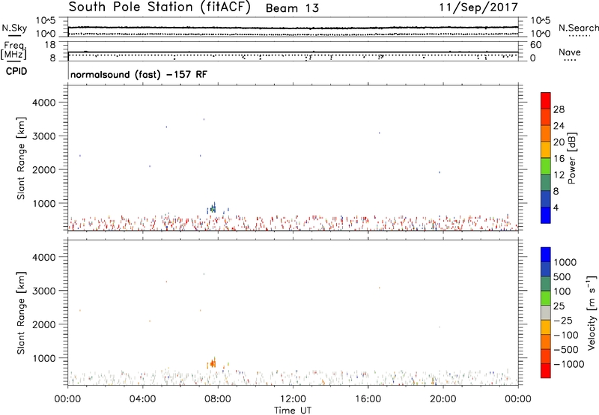Click the "Time UT" axis label
The image size is (599, 415).
tap(293, 411)
